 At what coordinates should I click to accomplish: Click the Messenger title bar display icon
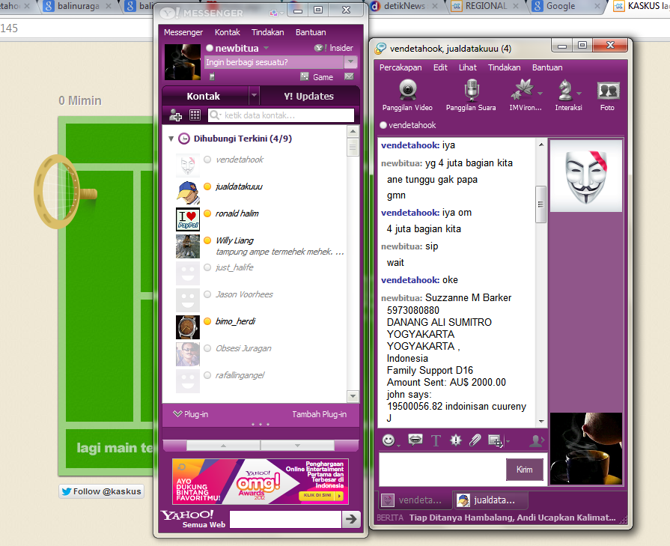[x=273, y=13]
